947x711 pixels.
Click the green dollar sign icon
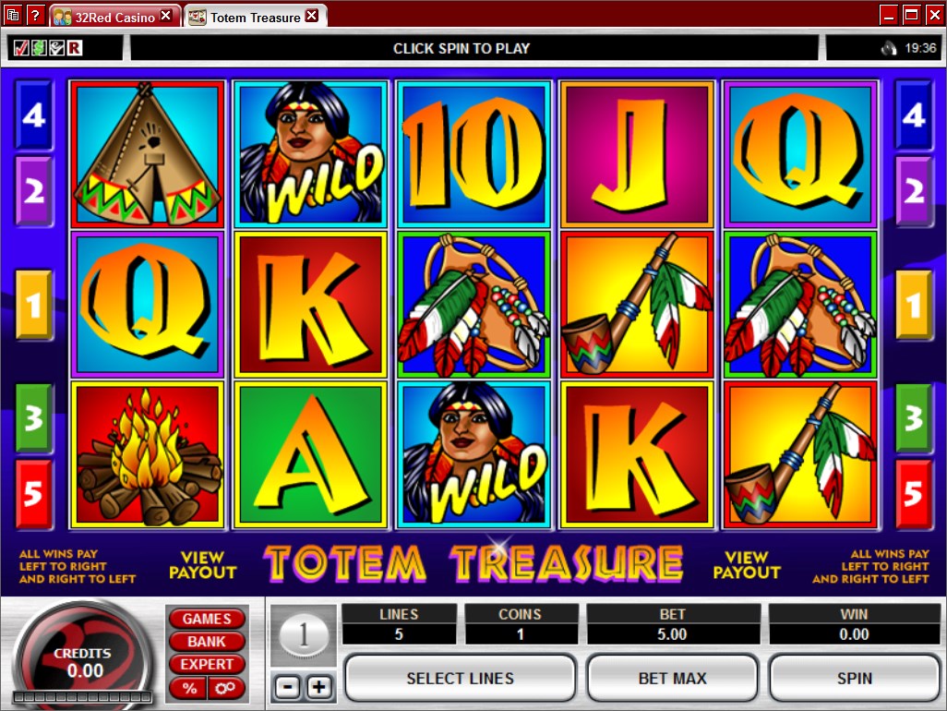click(39, 48)
